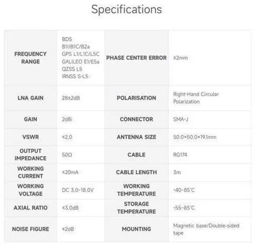Click the DC 3.0-18.0V voltage value
The image size is (258, 246).
[x=78, y=190]
